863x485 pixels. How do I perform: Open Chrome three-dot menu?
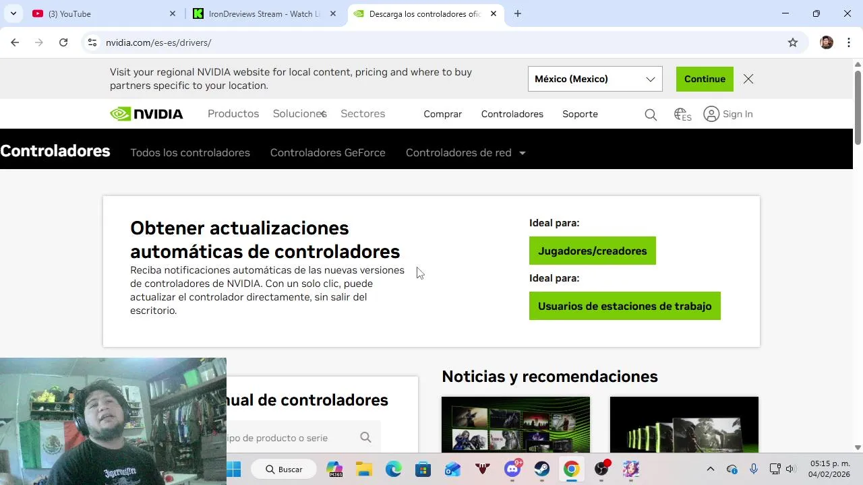848,42
